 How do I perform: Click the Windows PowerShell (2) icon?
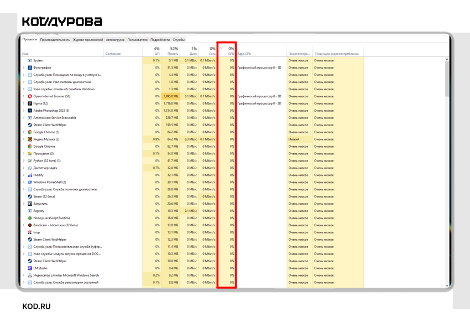[30, 182]
